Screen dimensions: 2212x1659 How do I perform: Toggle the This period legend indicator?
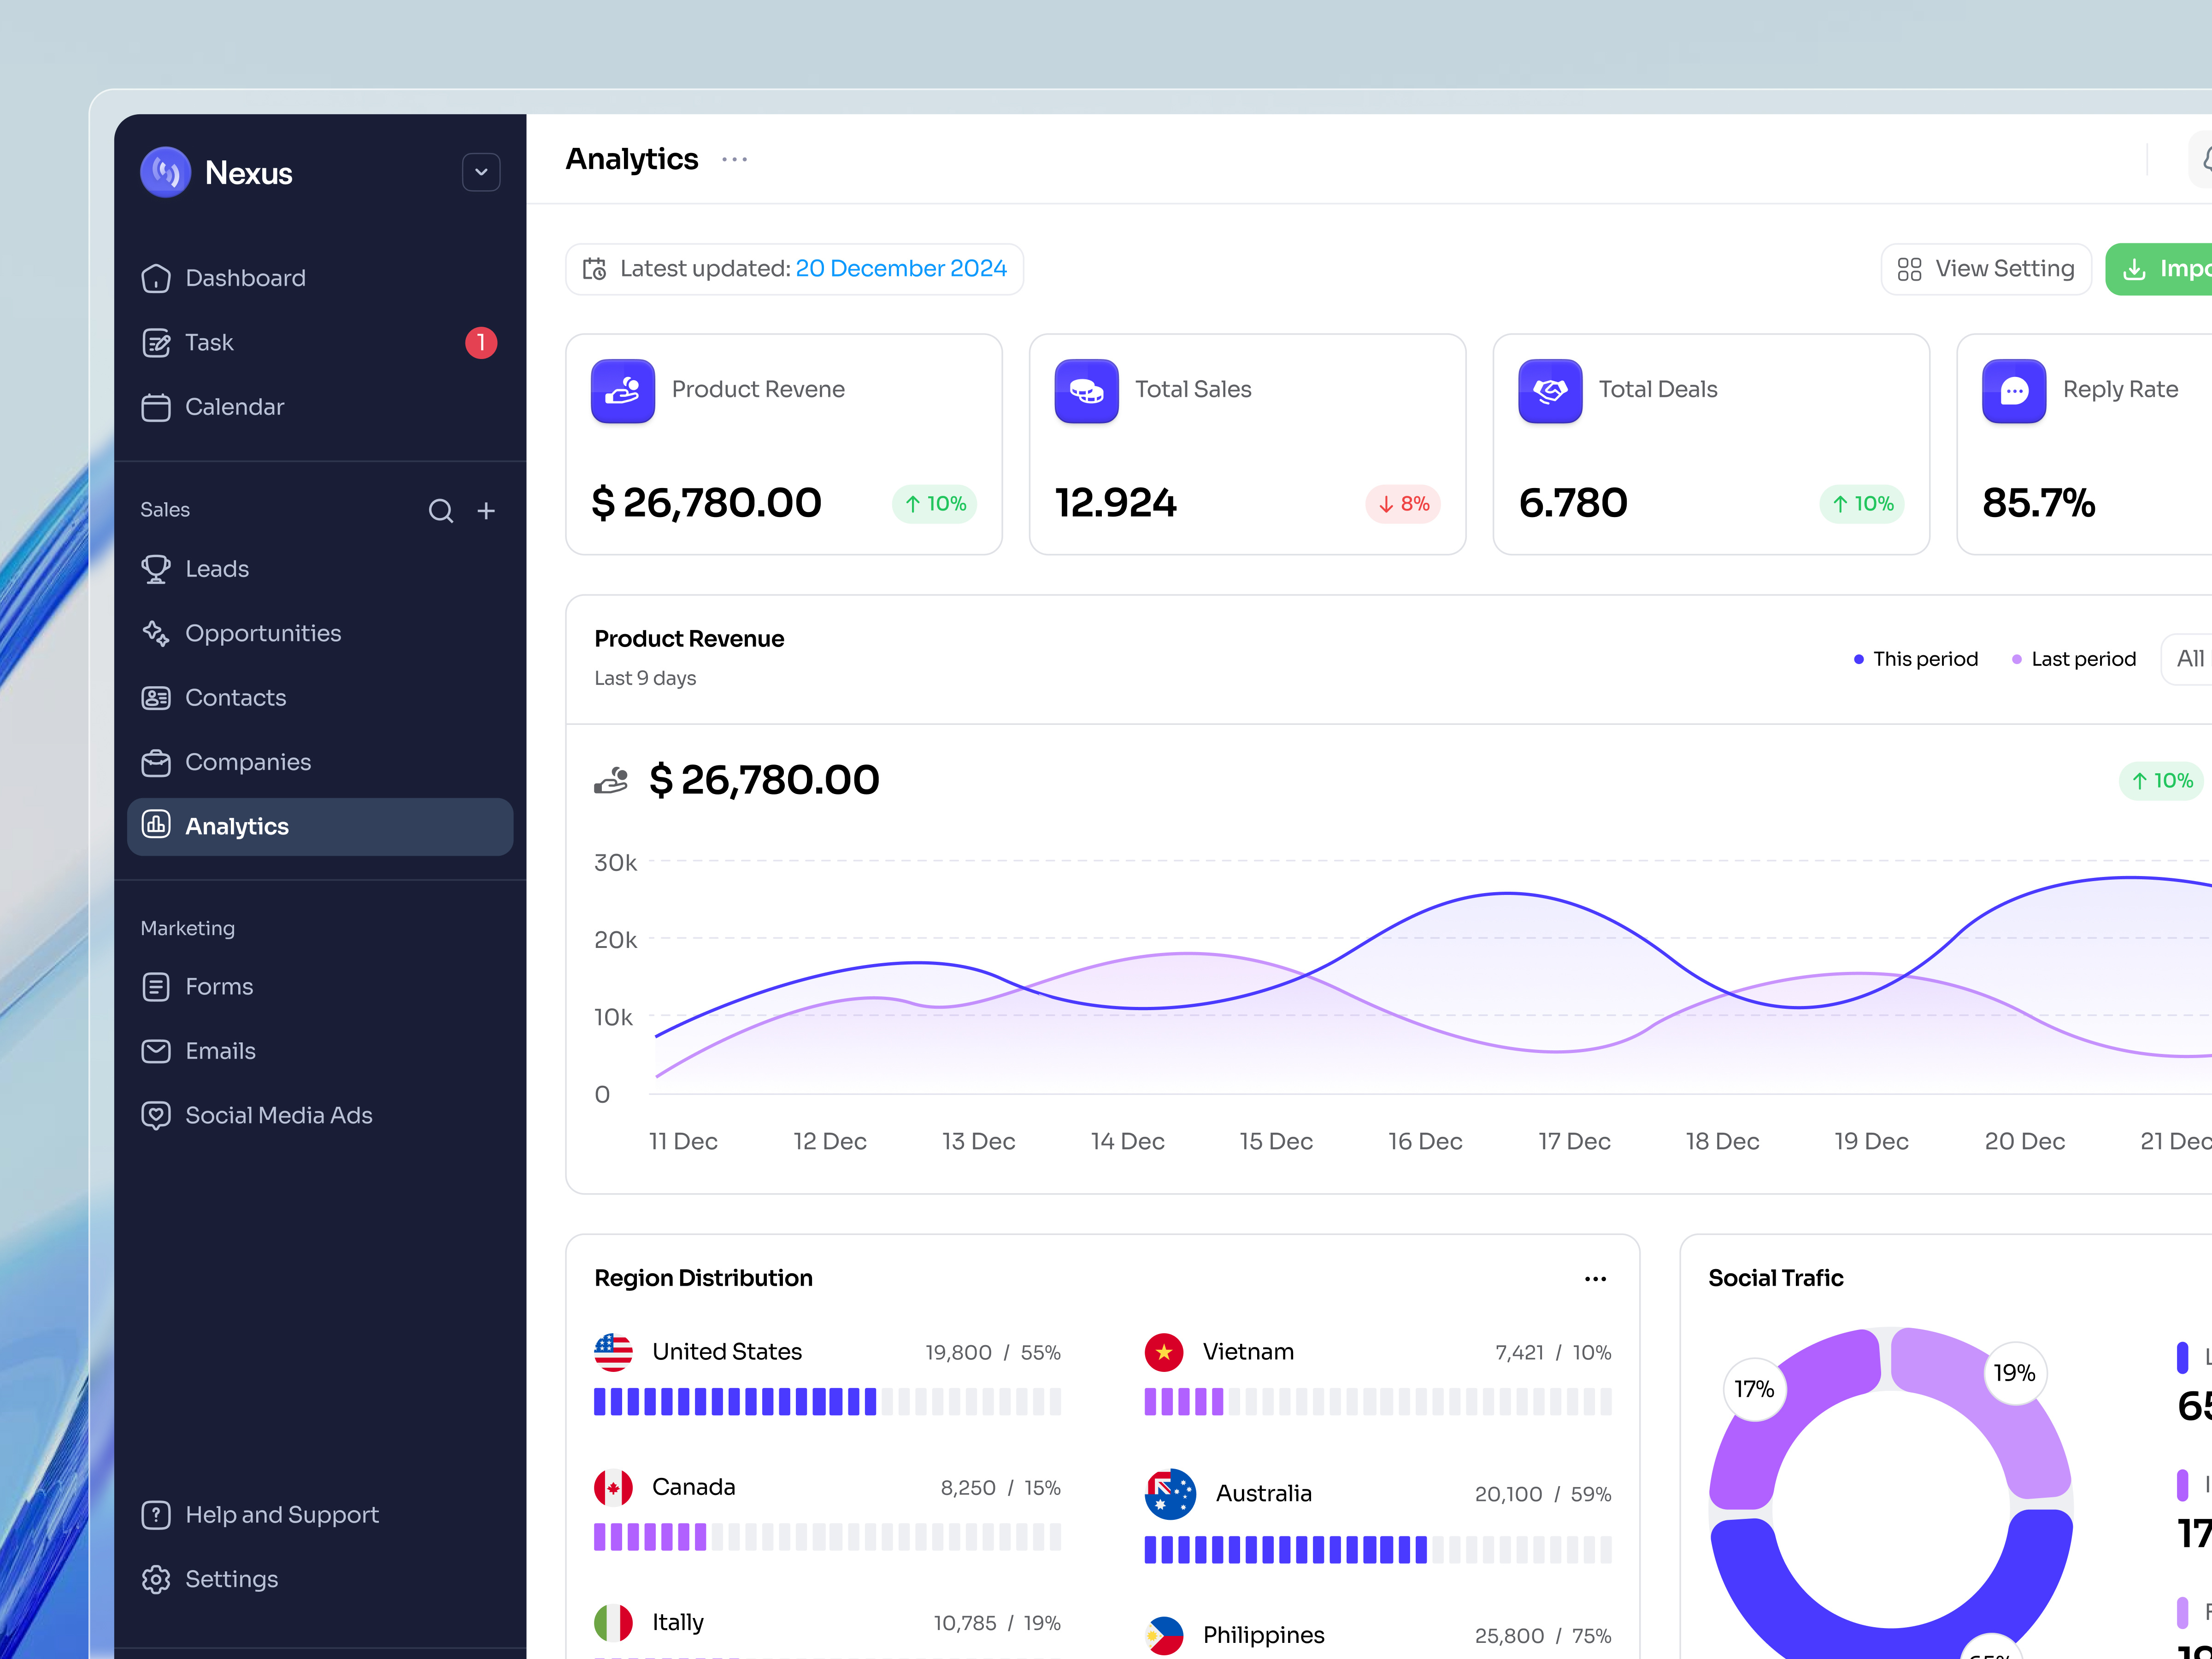(x=1859, y=659)
